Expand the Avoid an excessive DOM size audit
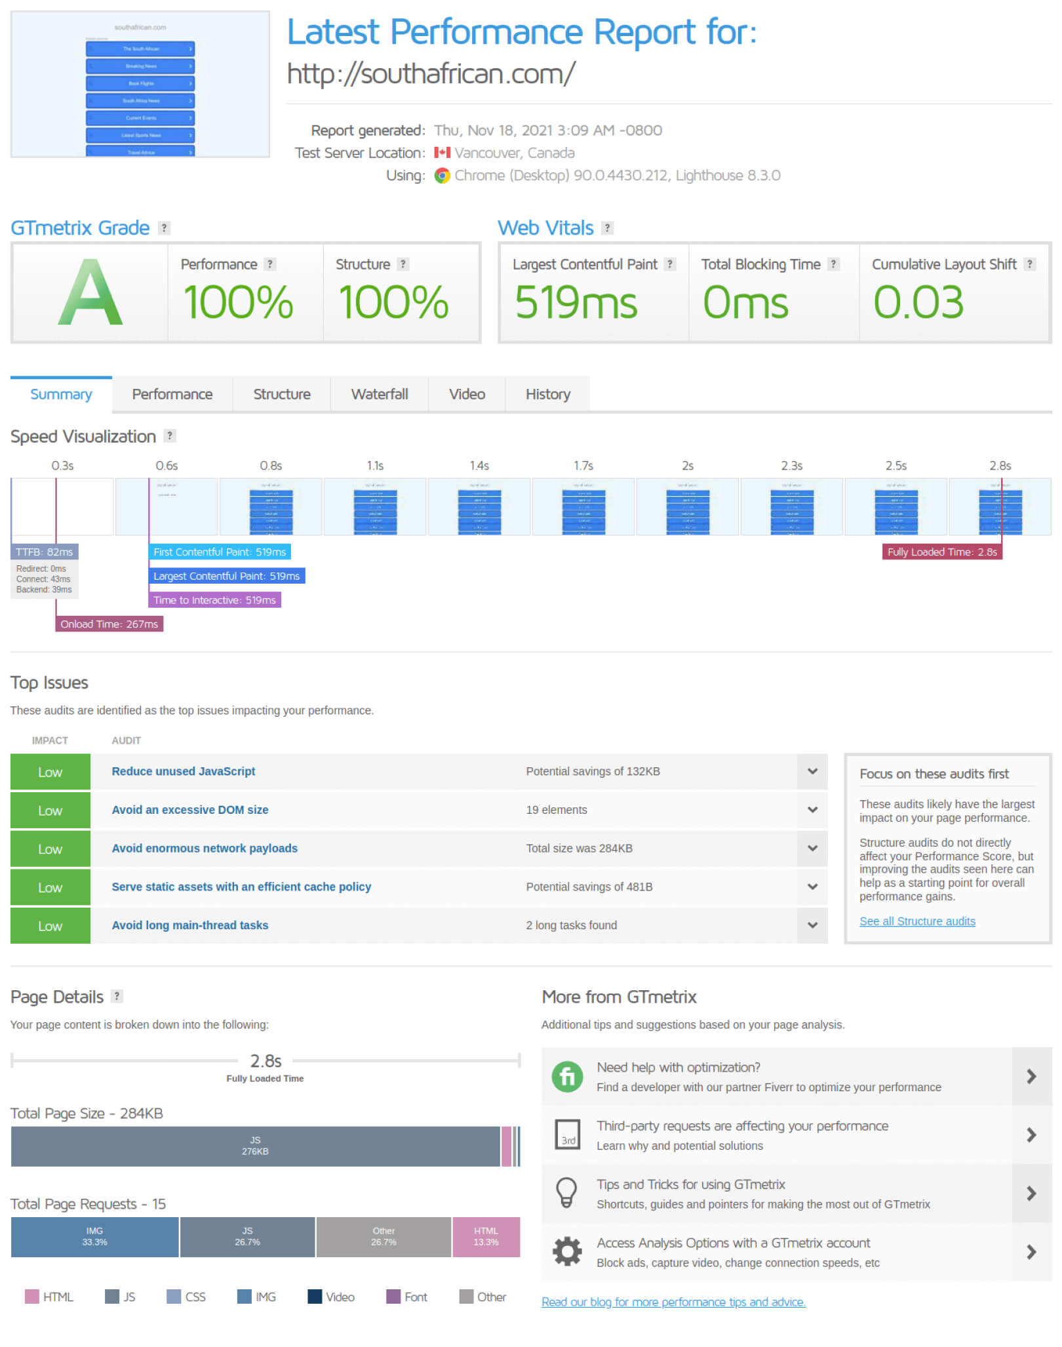Viewport: 1062px width, 1347px height. [x=812, y=810]
